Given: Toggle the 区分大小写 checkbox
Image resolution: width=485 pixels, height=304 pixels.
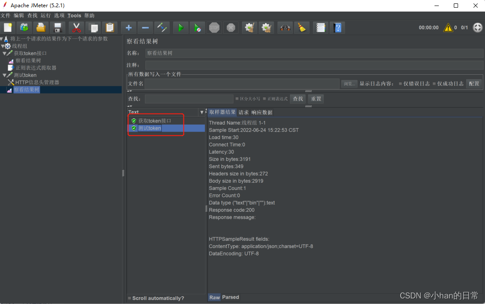Looking at the screenshot, I should click(237, 99).
